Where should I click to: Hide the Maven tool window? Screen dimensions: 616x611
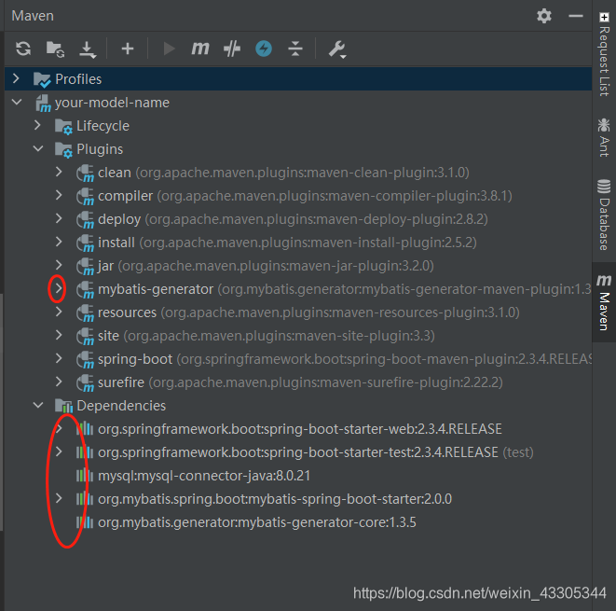[x=576, y=16]
